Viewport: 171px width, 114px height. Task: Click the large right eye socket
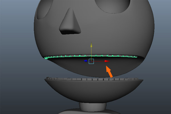[113, 6]
